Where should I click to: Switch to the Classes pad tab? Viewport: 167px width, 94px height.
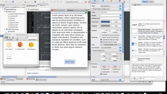(x=19, y=79)
